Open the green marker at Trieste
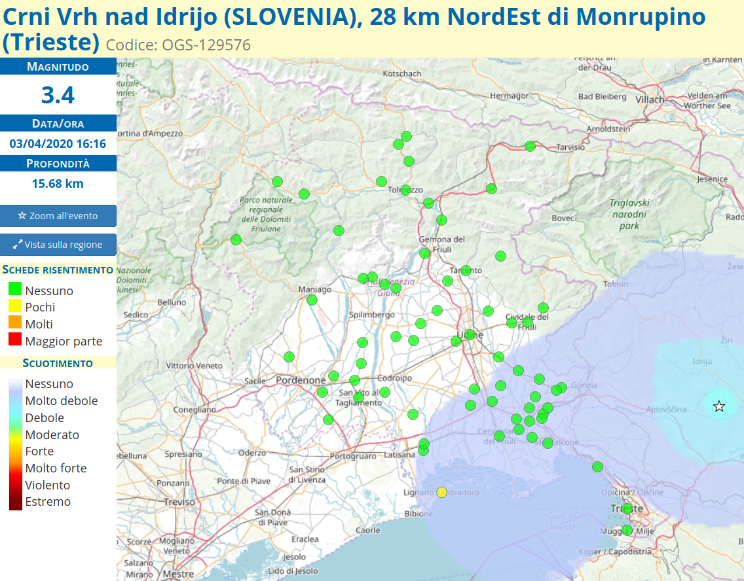The width and height of the screenshot is (744, 581). (627, 508)
